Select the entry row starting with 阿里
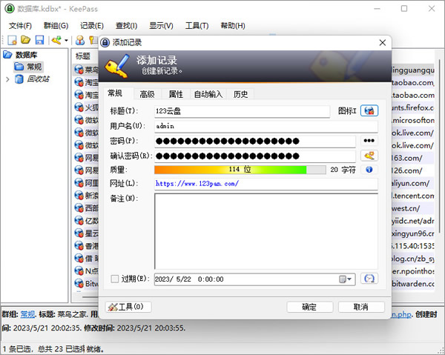 (x=87, y=183)
